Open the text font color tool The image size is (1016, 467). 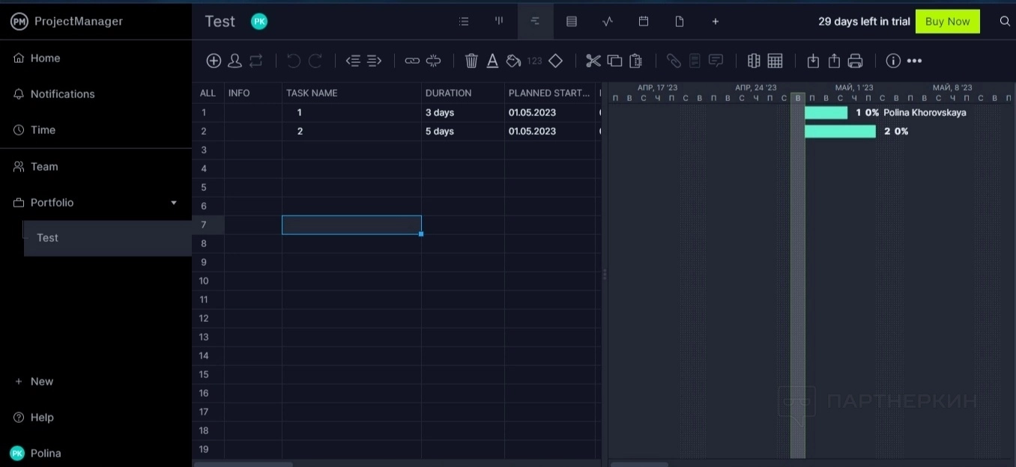click(x=492, y=61)
